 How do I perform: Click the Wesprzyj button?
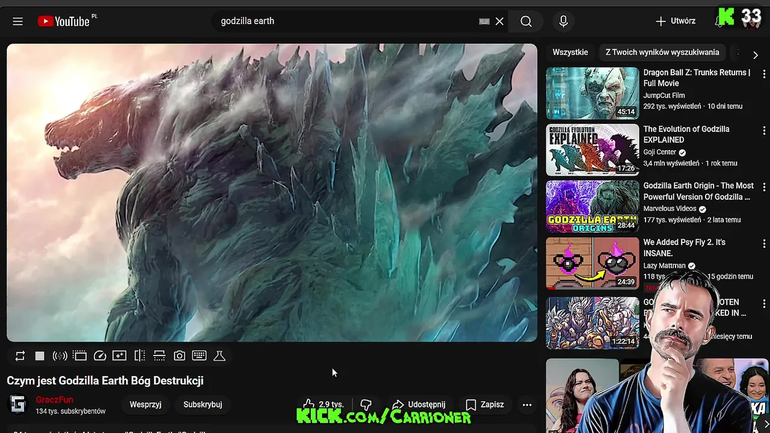point(146,405)
